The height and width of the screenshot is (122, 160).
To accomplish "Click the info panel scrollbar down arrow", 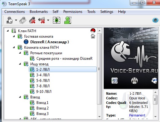I will point(155,116).
